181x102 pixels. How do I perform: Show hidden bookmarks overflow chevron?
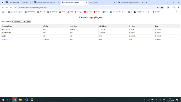[177, 12]
